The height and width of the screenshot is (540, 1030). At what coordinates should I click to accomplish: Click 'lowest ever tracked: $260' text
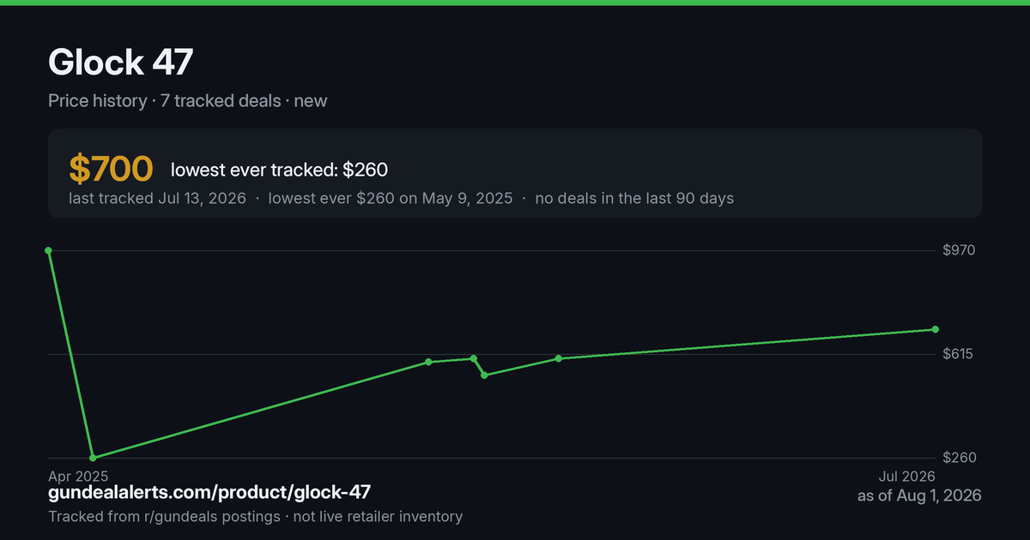[x=279, y=170]
